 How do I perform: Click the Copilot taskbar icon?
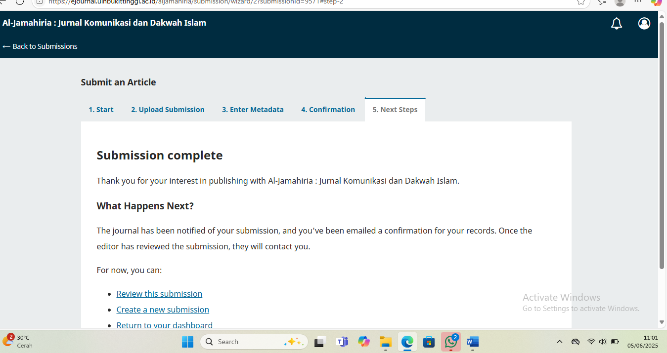click(364, 342)
